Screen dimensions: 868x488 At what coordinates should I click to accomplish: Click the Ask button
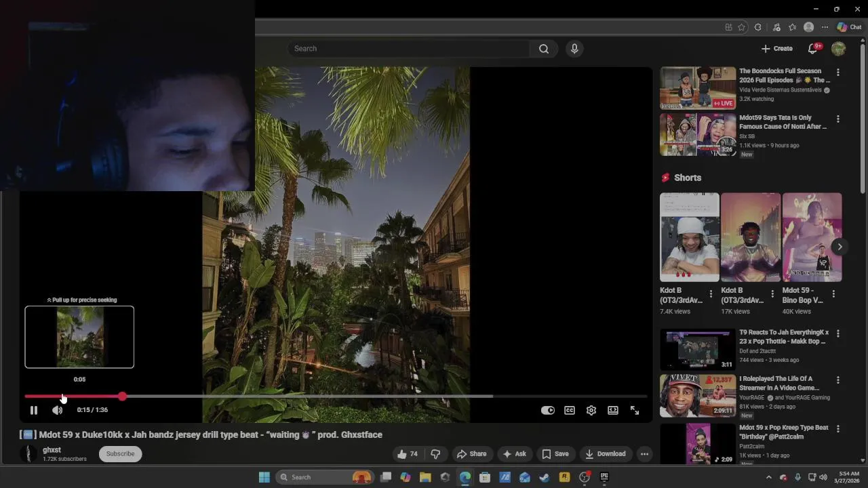514,454
